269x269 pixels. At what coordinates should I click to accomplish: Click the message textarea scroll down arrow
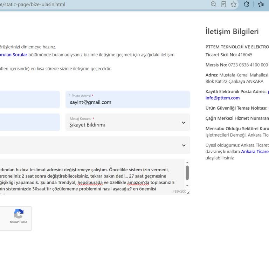point(187,185)
